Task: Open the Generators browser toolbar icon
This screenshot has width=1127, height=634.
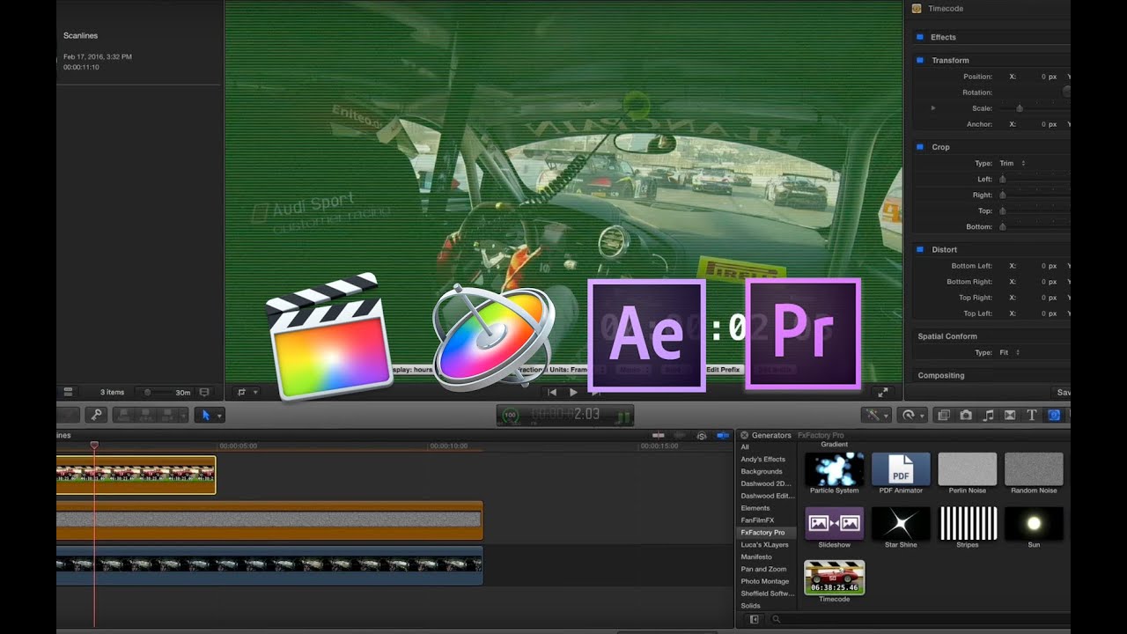Action: coord(1054,415)
